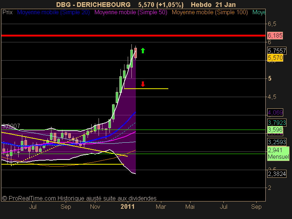Click the cyan 3,7923 price label
The height and width of the screenshot is (219, 292).
(277, 123)
